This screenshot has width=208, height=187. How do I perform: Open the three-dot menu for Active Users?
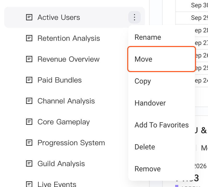tap(134, 17)
